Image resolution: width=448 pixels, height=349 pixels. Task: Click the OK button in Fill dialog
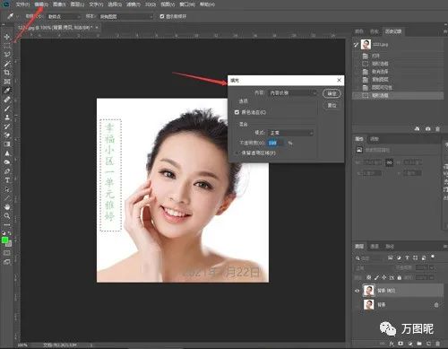pyautogui.click(x=332, y=93)
